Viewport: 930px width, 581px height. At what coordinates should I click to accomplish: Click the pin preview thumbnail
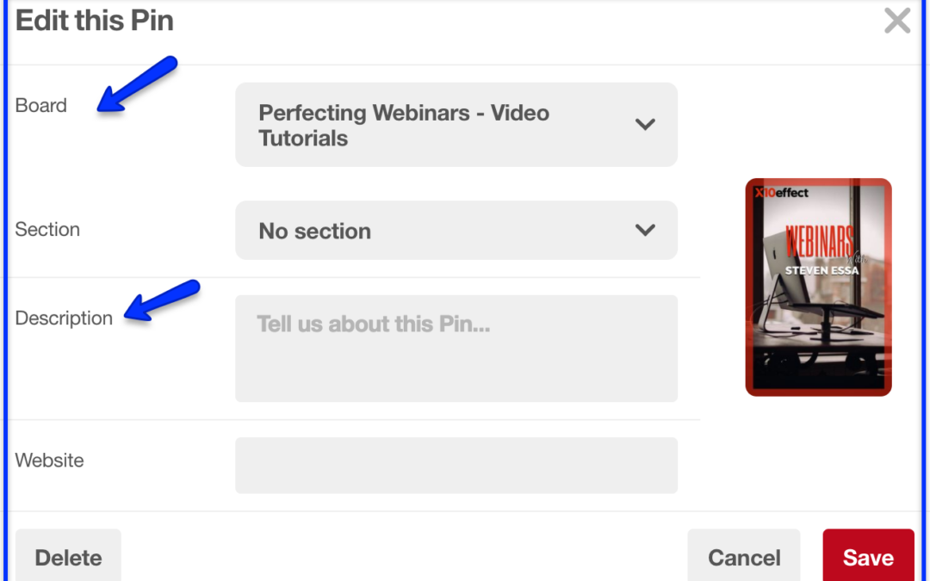[819, 287]
